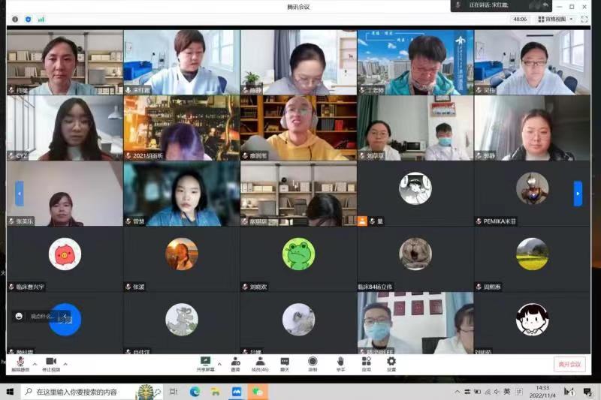This screenshot has height=400, width=601.
Task: Open the 宫格视图 grid view dropdown
Action: tap(557, 19)
